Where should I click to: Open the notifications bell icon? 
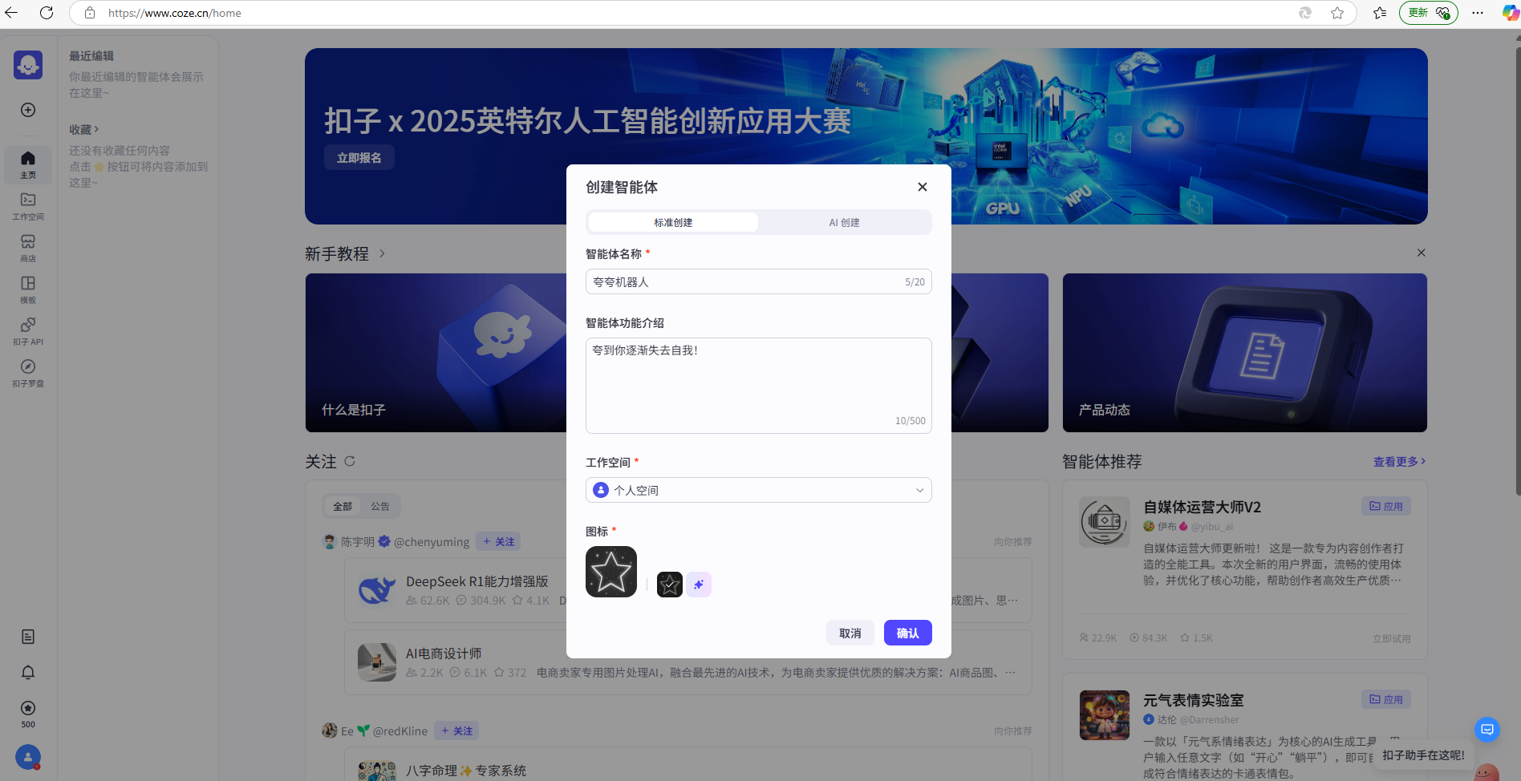[x=28, y=672]
